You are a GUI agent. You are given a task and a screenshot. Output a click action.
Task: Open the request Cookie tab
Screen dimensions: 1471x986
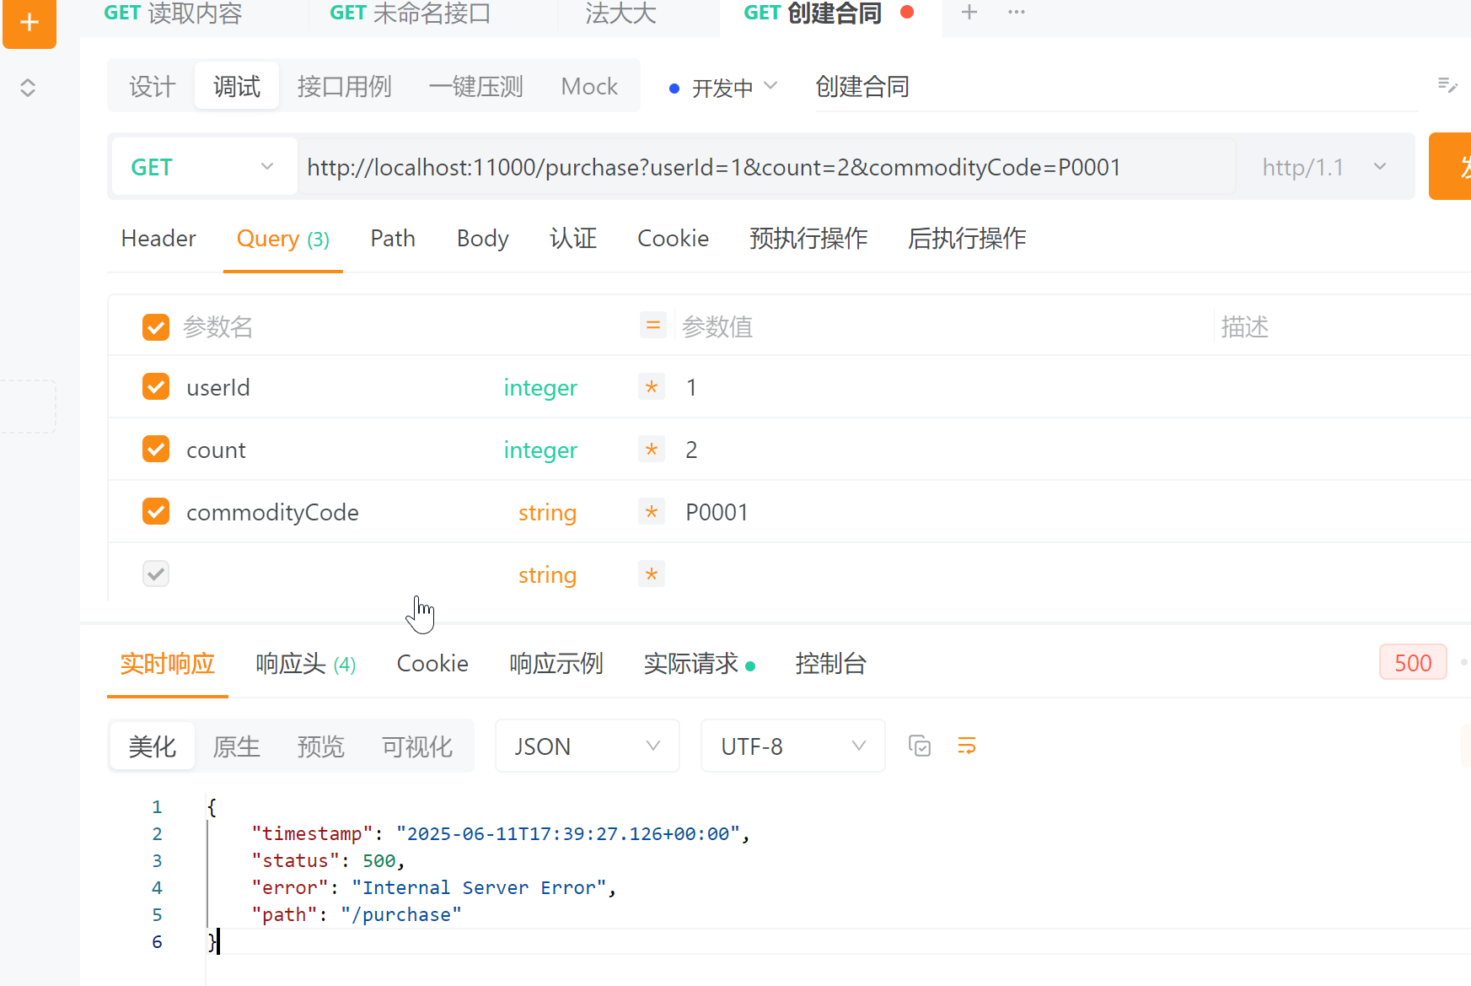click(673, 239)
